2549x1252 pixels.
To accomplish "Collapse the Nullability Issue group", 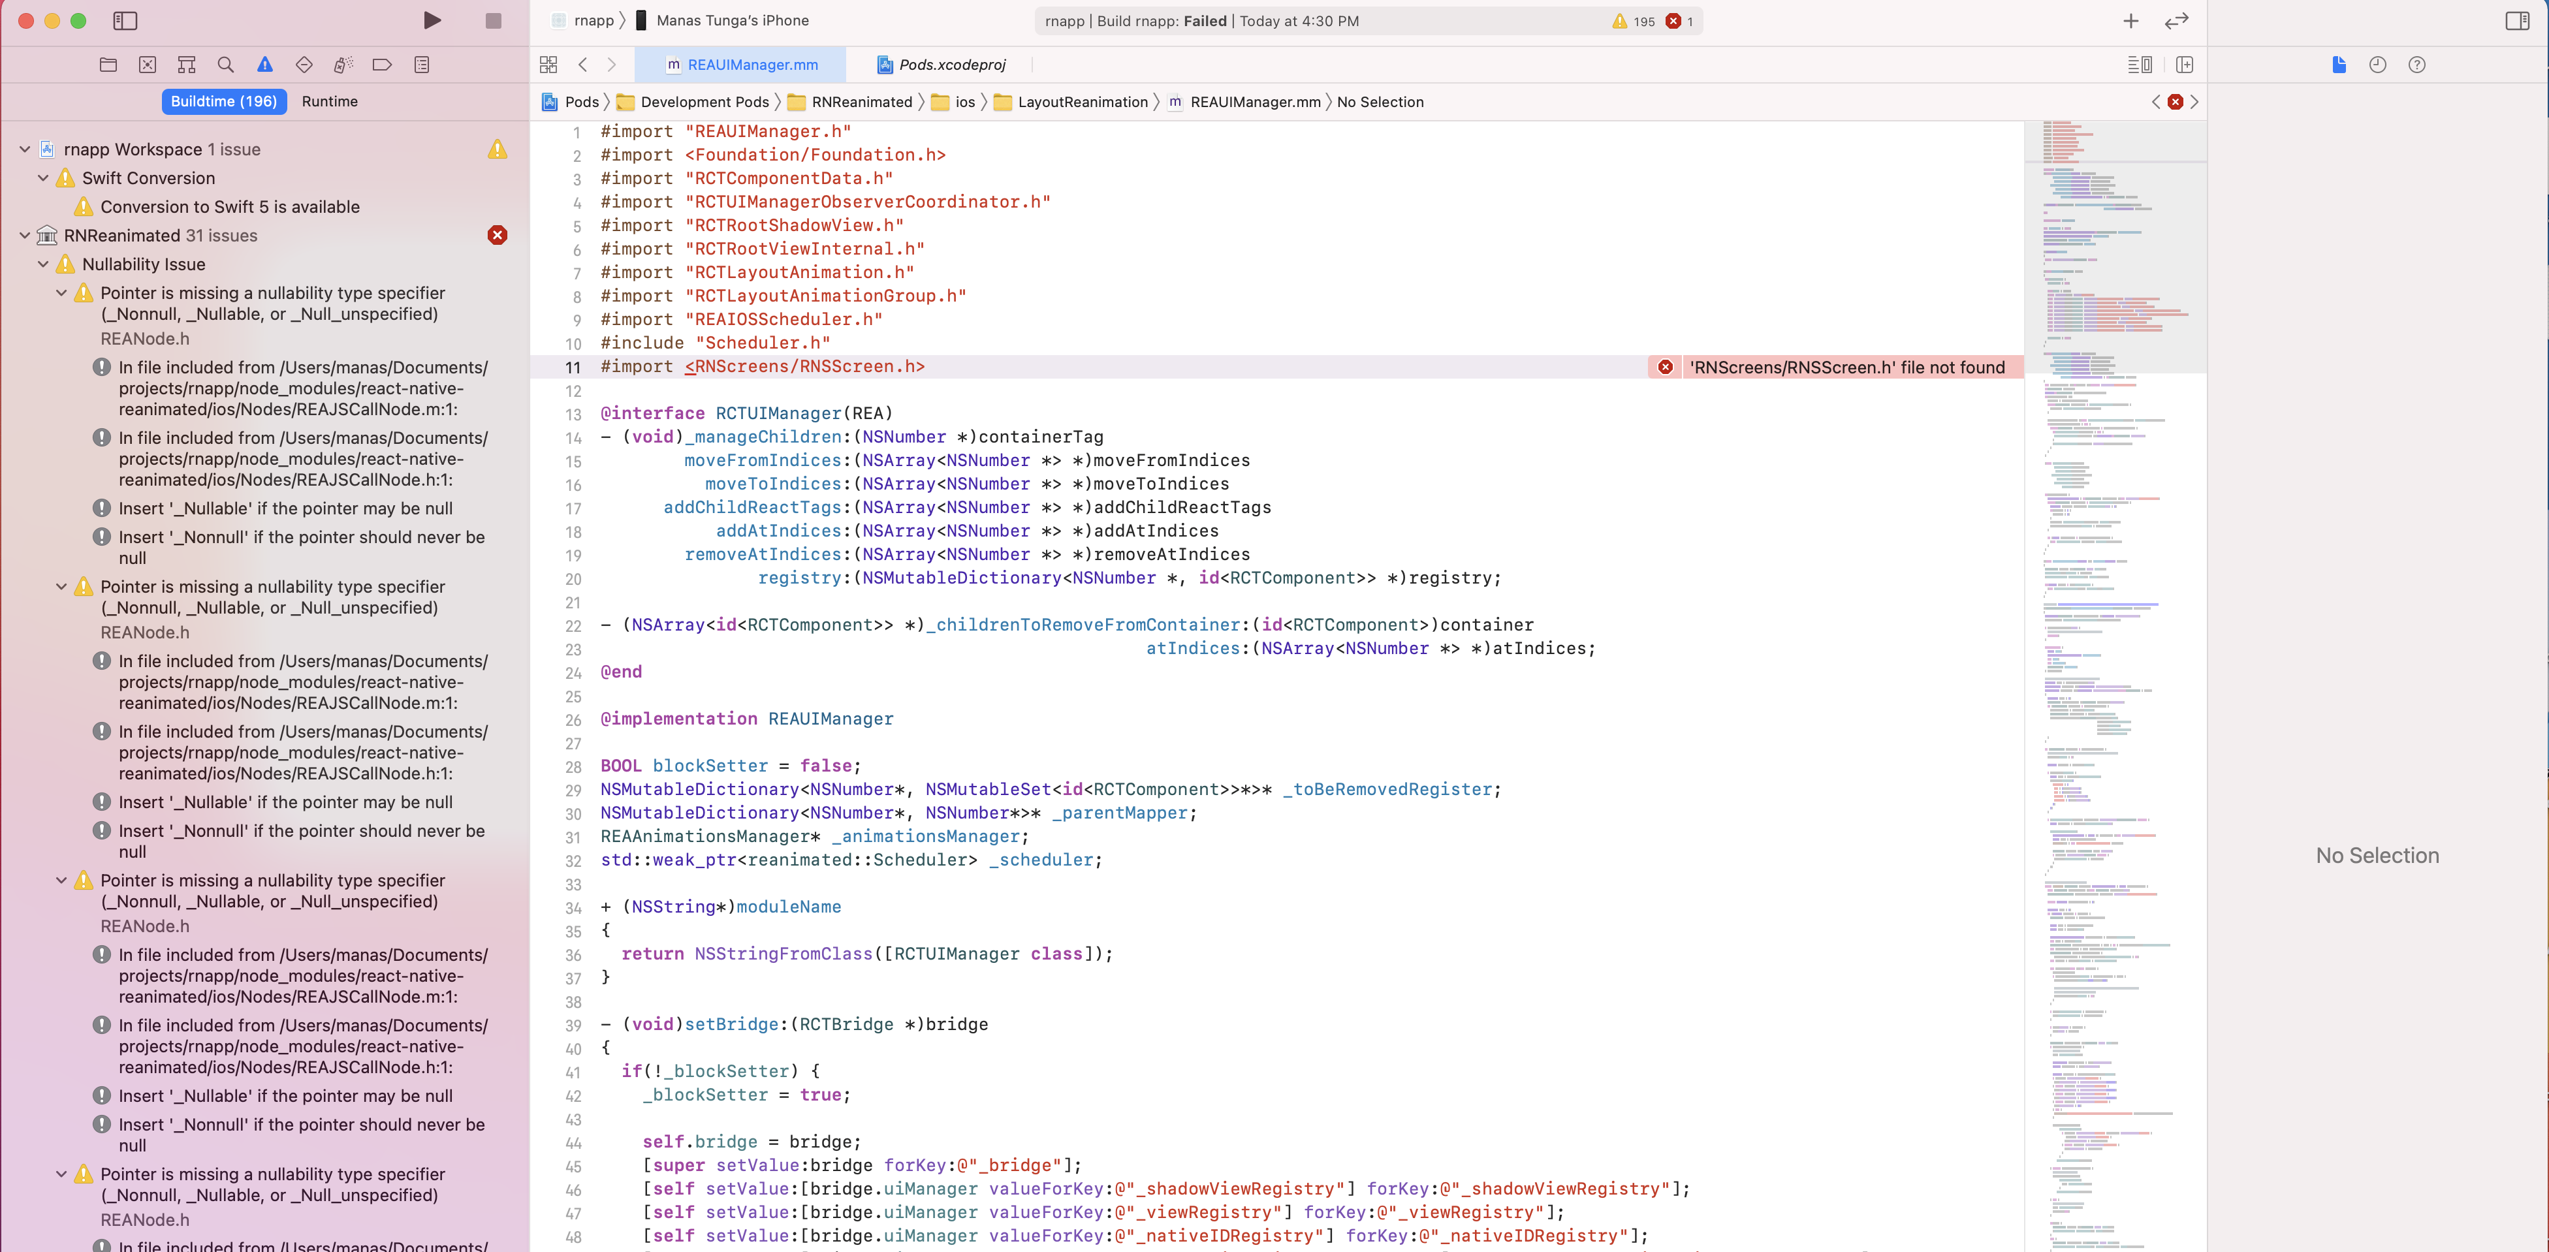I will coord(44,265).
